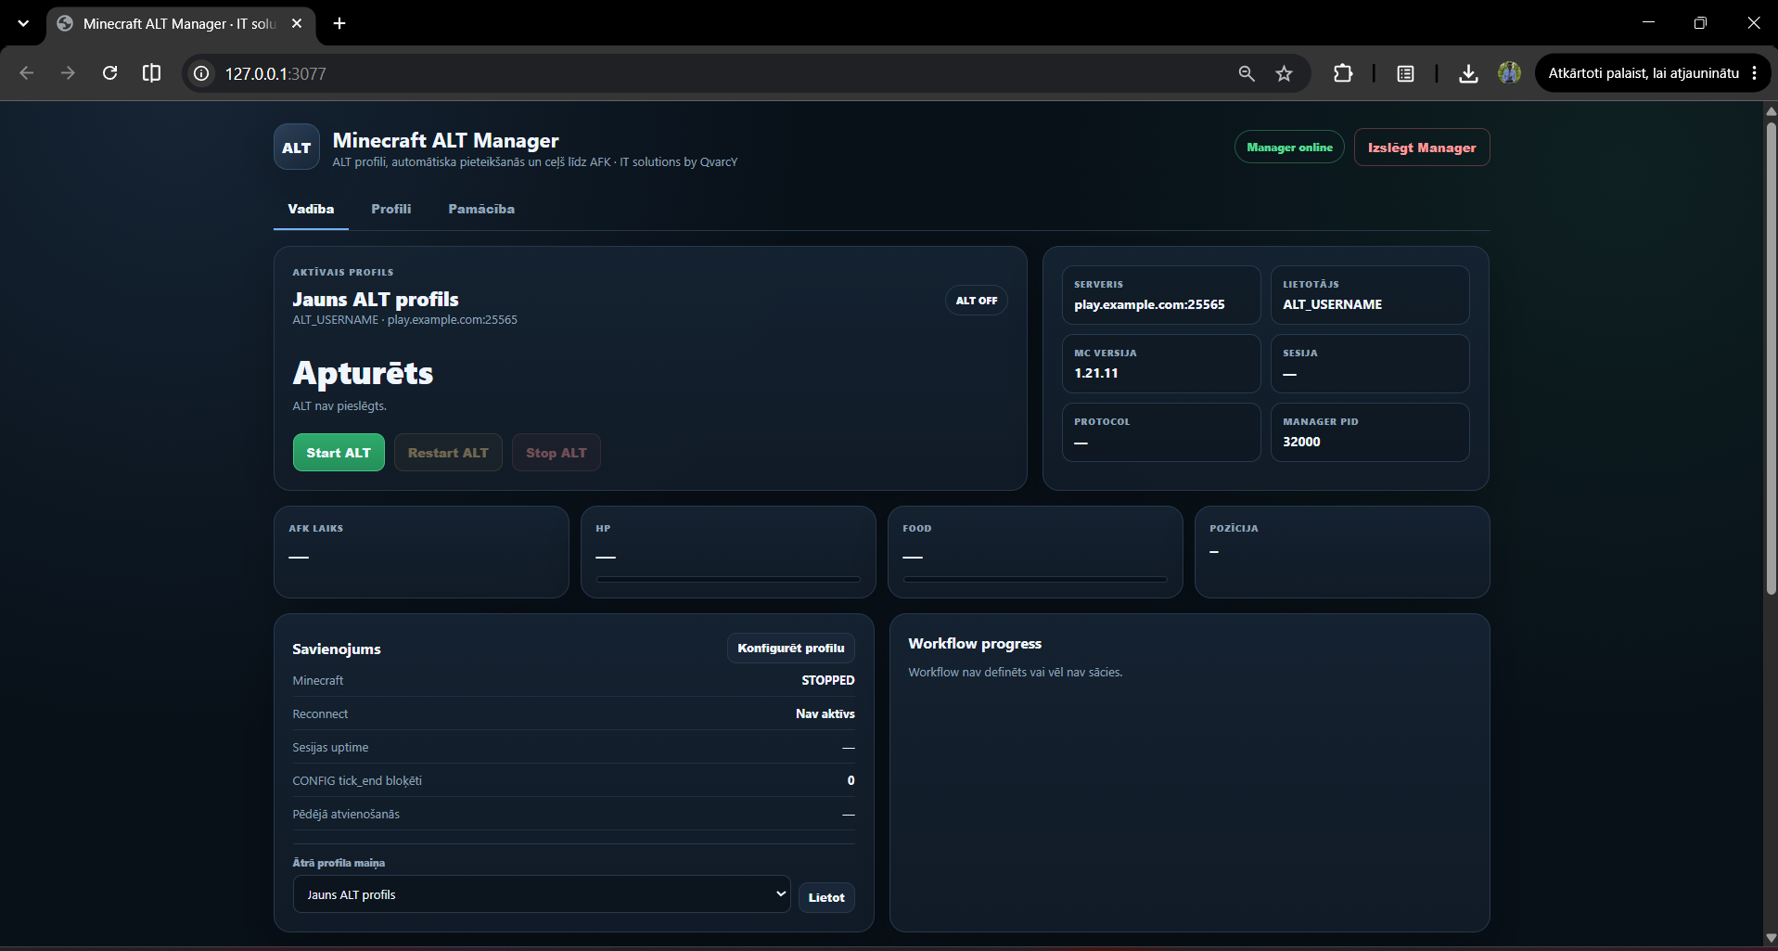Expand the Jauns ALT profils dropdown

542,894
